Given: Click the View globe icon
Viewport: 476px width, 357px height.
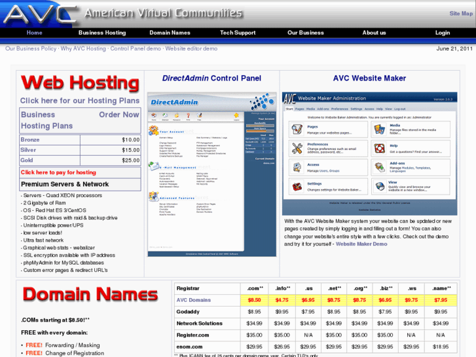Looking at the screenshot, I should tap(380, 186).
